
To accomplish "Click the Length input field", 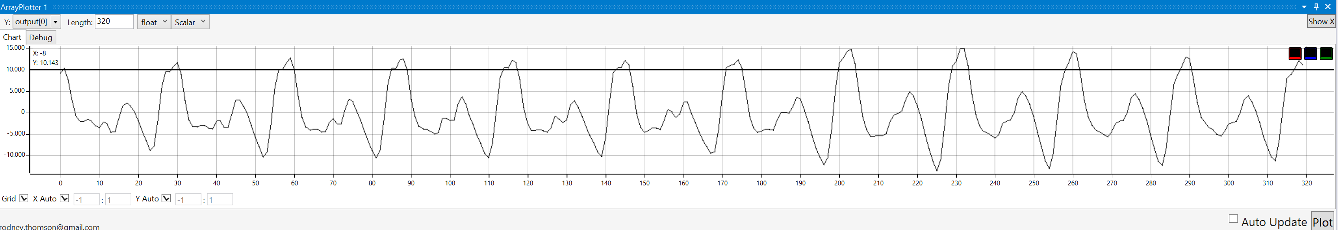I will (114, 22).
